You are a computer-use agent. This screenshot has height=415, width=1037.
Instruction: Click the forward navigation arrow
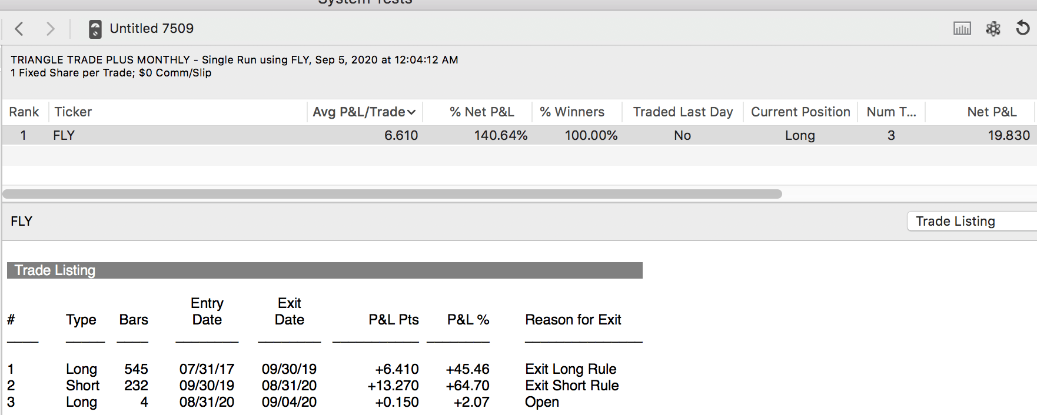tap(51, 29)
